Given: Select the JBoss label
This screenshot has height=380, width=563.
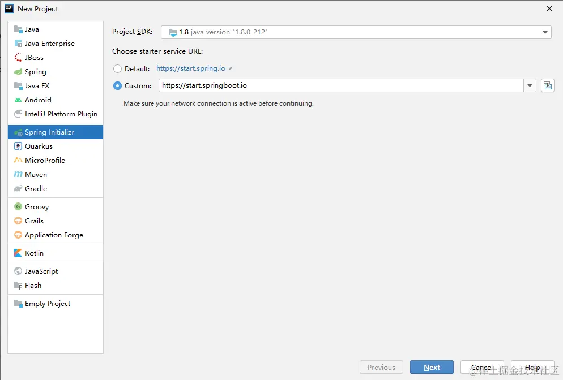Looking at the screenshot, I should 34,57.
